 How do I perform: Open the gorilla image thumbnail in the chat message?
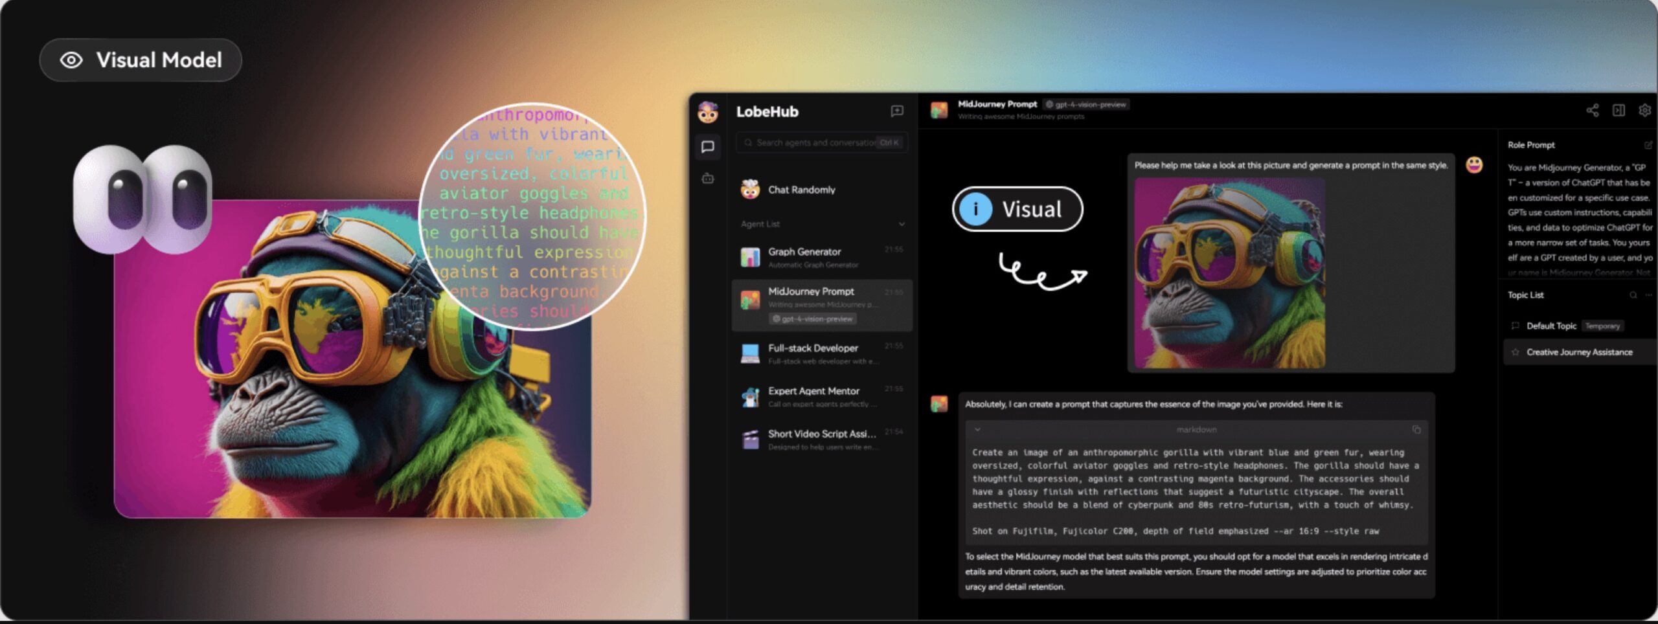[x=1229, y=273]
